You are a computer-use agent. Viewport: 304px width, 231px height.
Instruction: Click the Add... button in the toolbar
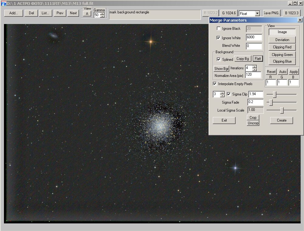tap(14, 13)
